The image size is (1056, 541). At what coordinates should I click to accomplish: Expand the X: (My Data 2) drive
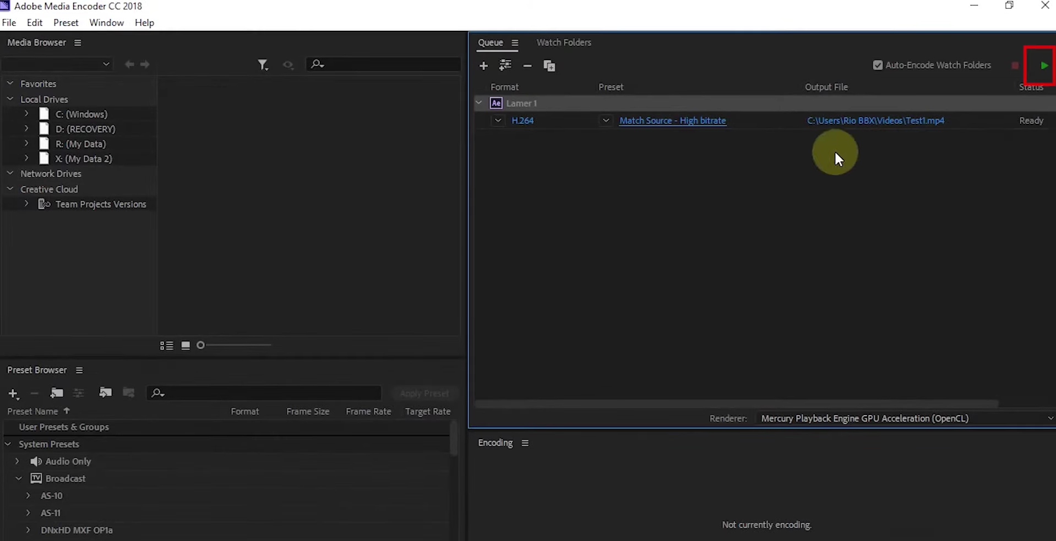tap(26, 158)
